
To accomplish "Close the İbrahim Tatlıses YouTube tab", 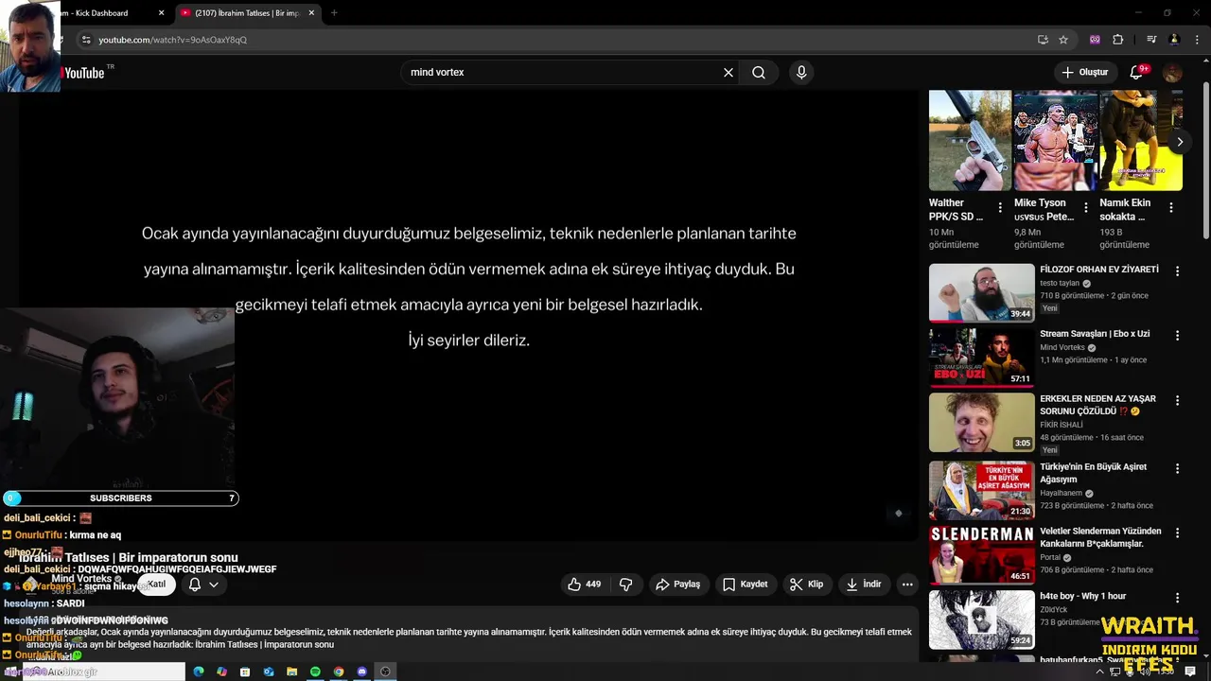I will [x=311, y=13].
